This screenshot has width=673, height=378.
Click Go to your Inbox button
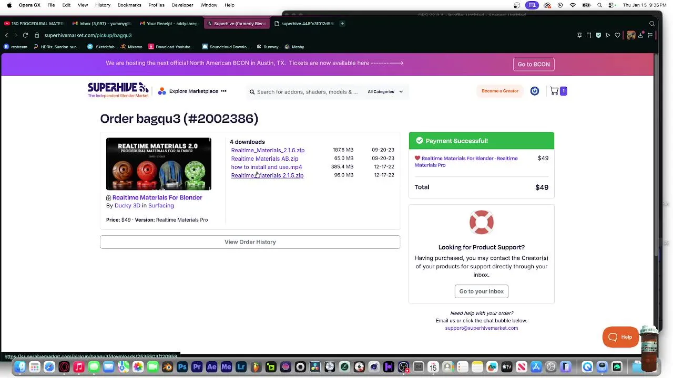pos(481,291)
